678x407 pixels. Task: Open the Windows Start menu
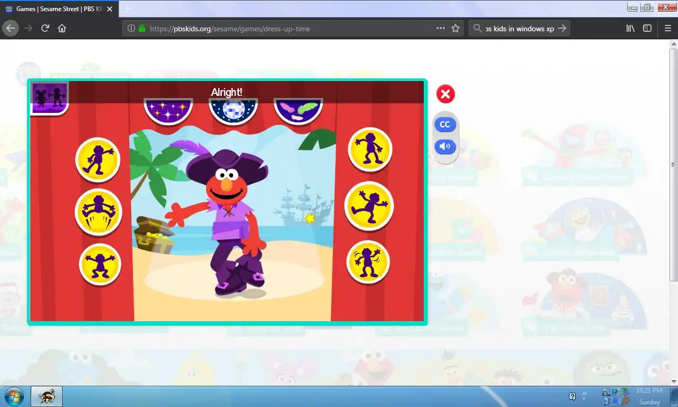point(13,396)
